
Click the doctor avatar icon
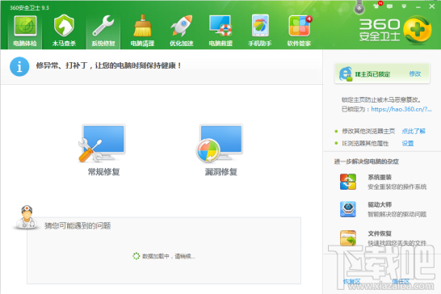[x=26, y=216]
